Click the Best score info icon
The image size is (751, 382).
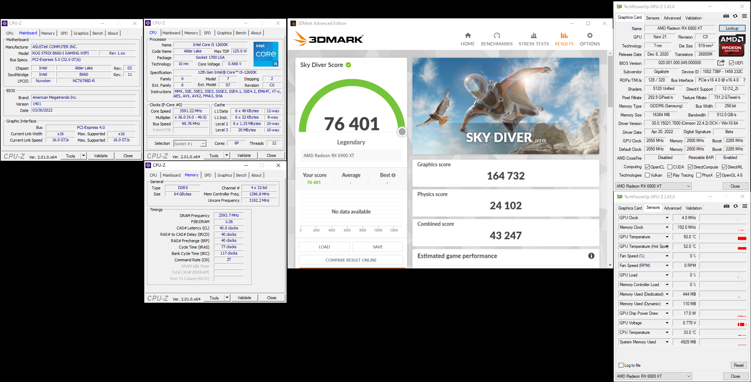393,175
